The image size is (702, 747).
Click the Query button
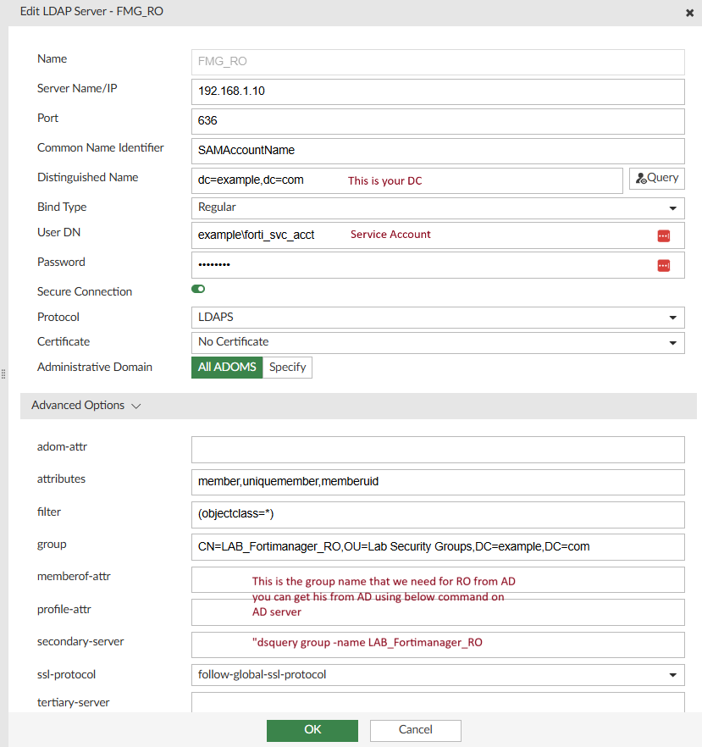657,178
